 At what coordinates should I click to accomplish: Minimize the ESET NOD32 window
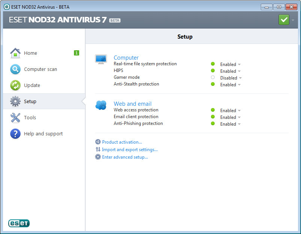click(x=266, y=7)
